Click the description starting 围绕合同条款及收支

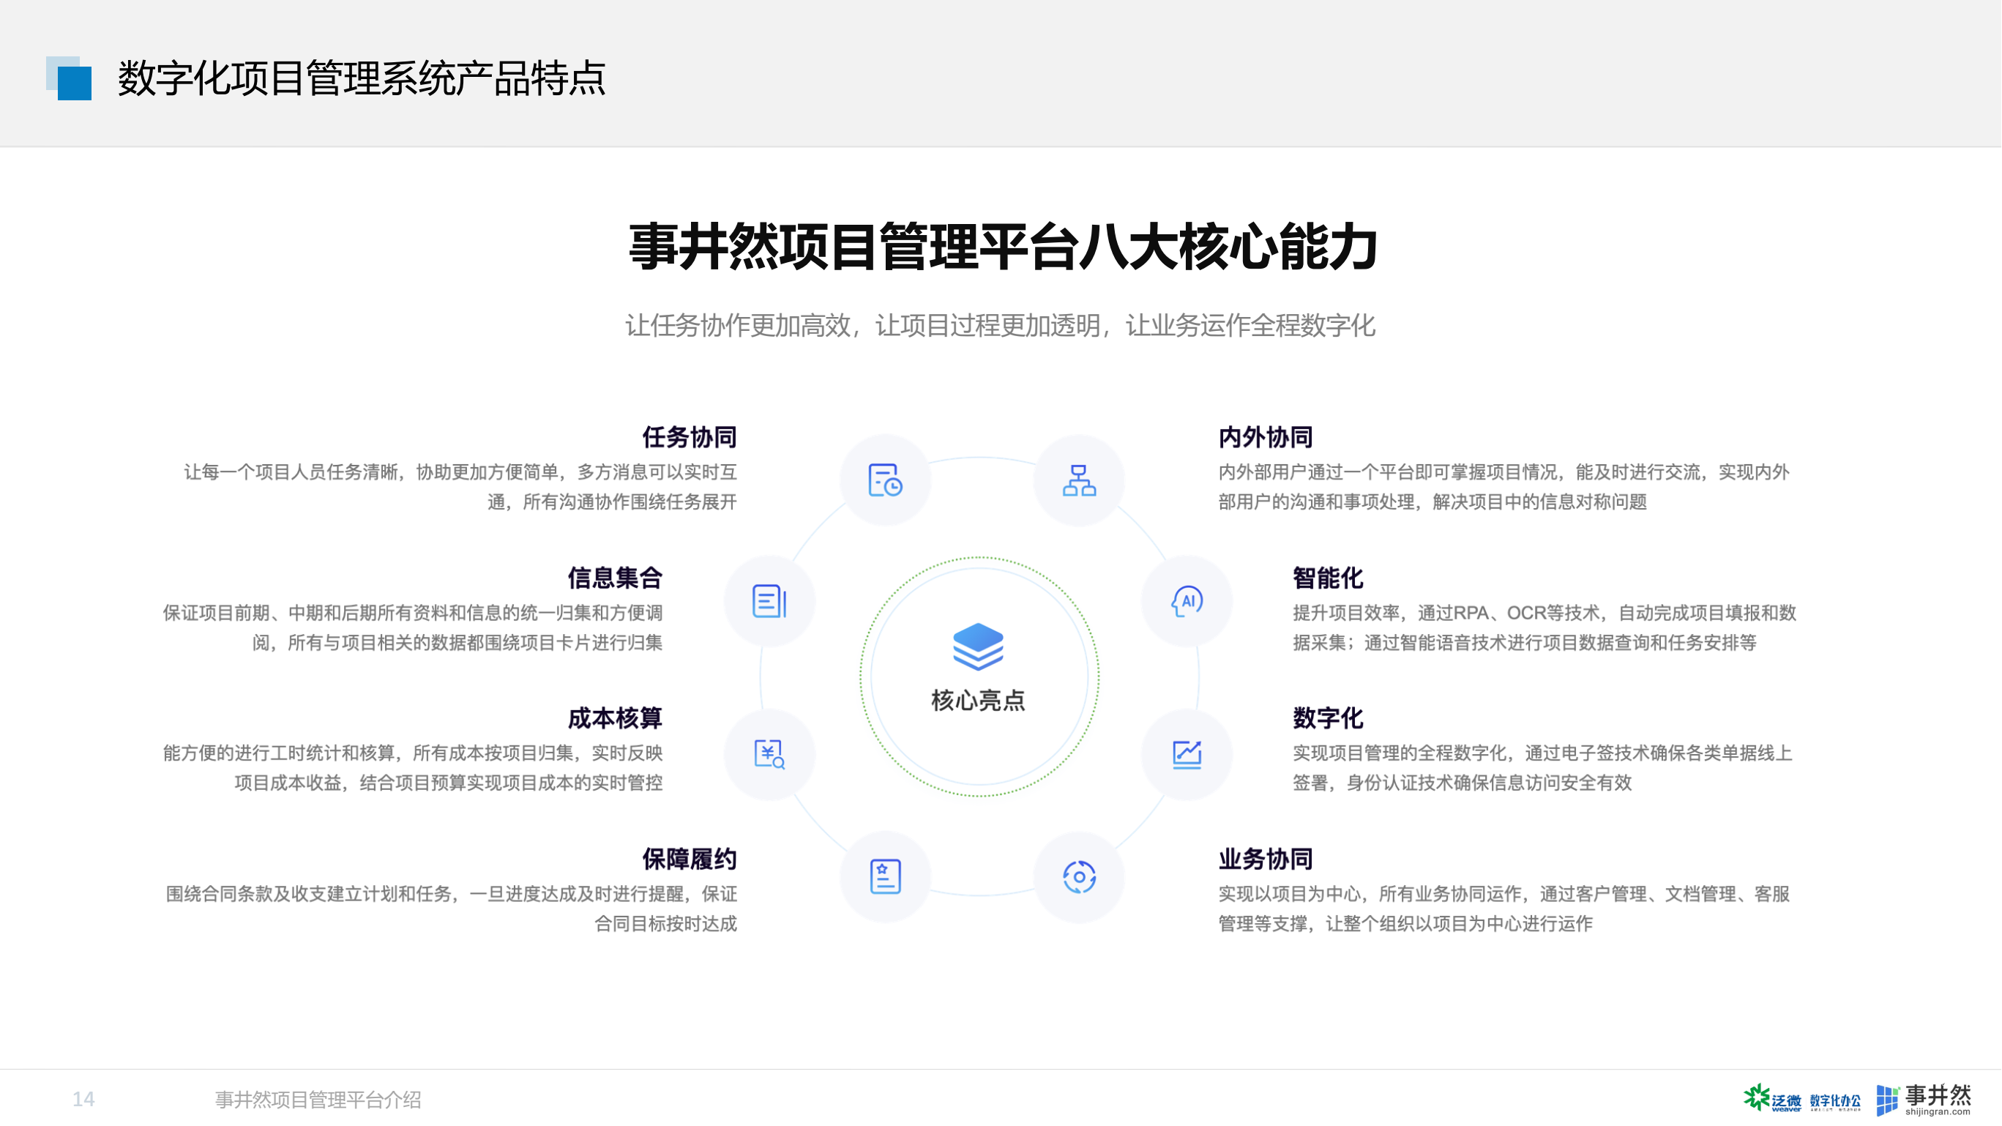click(x=451, y=909)
